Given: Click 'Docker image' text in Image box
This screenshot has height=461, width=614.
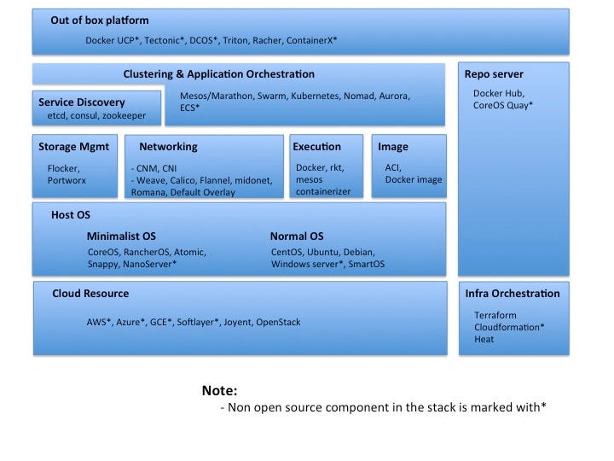Looking at the screenshot, I should (414, 179).
